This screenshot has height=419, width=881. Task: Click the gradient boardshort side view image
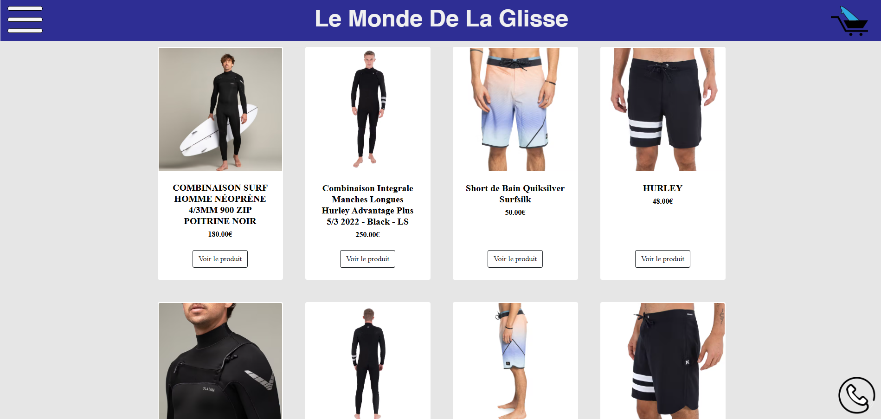pos(515,361)
